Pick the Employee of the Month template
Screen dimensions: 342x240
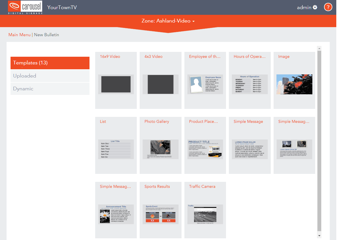205,80
